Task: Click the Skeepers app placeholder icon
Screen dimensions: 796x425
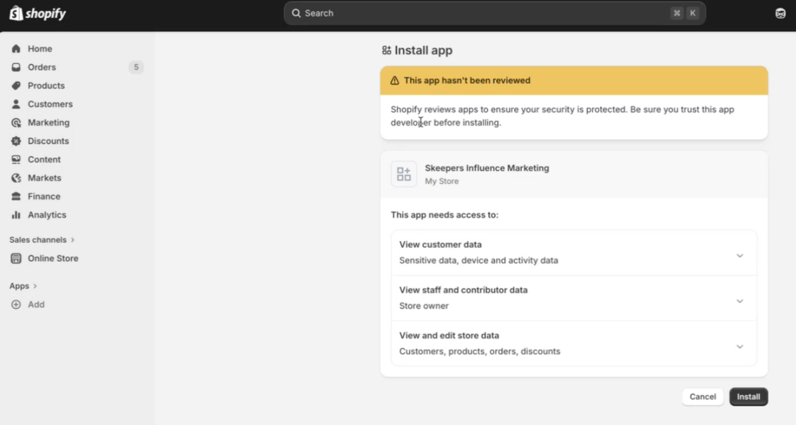Action: (x=403, y=174)
